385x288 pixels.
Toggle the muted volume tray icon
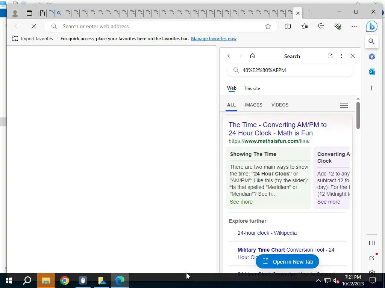click(336, 280)
